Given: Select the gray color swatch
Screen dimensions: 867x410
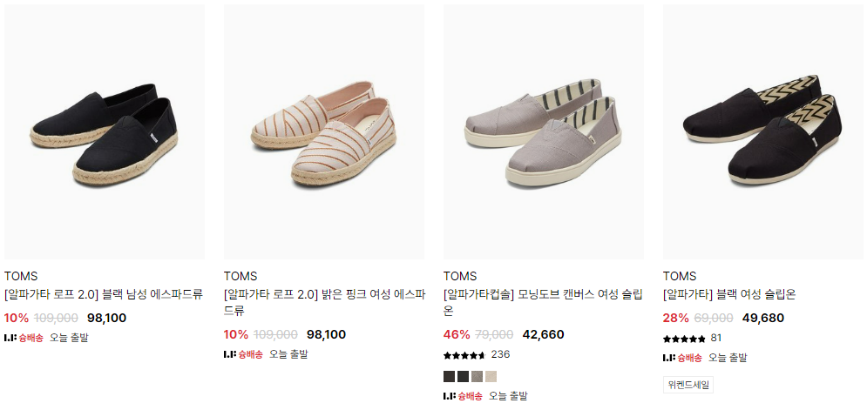Looking at the screenshot, I should tap(477, 377).
